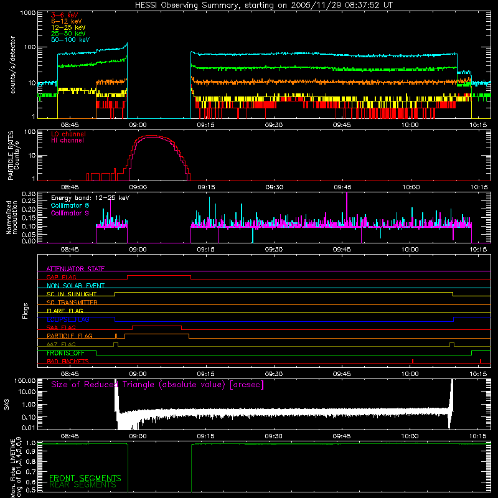Click the green 25-50 keV legend entry
Image resolution: width=498 pixels, height=498 pixels.
pos(68,34)
